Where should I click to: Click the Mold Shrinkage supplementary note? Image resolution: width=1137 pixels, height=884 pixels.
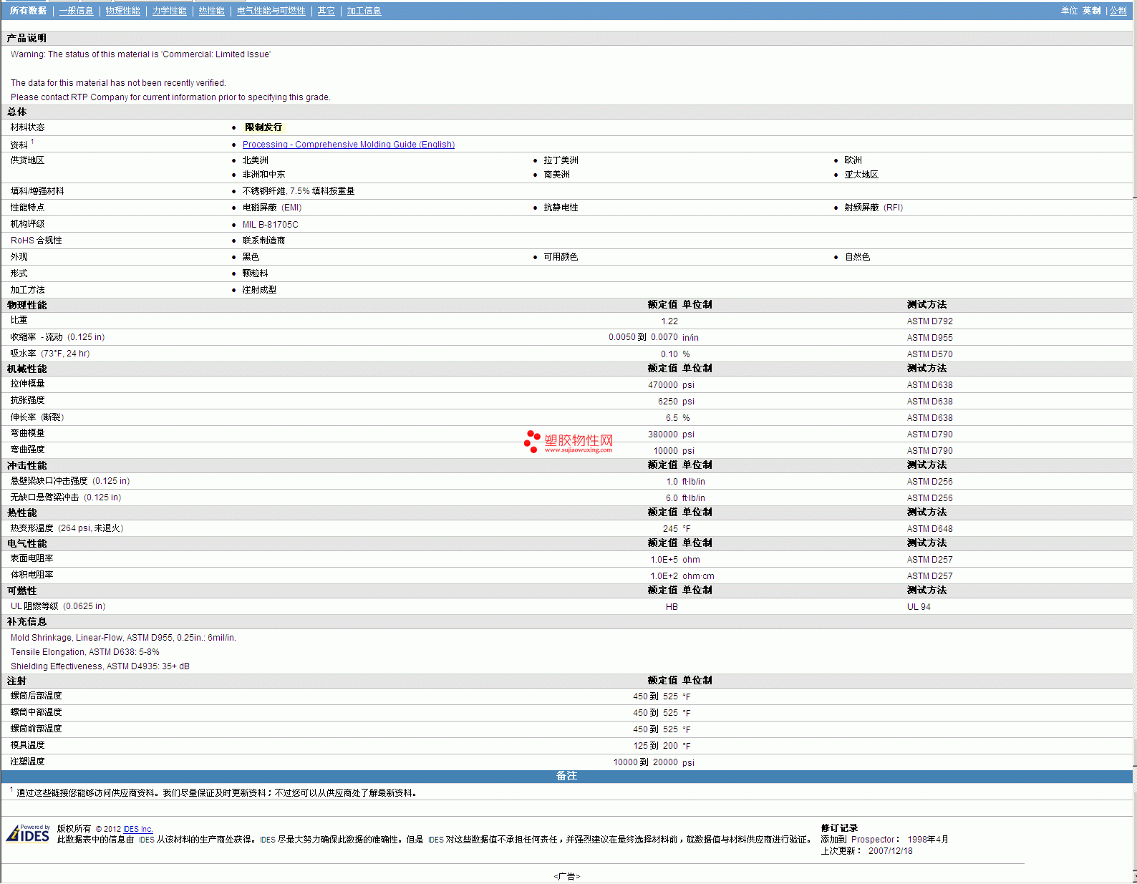[123, 638]
